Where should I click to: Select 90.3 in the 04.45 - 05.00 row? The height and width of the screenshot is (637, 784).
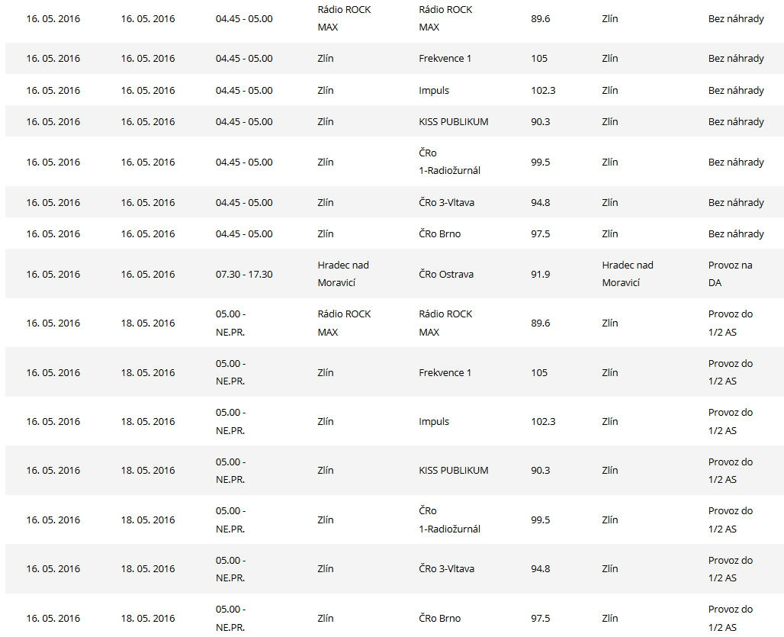[540, 122]
